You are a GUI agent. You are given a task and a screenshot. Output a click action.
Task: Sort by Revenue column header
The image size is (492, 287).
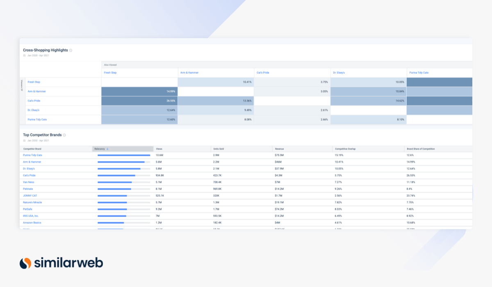(x=279, y=149)
